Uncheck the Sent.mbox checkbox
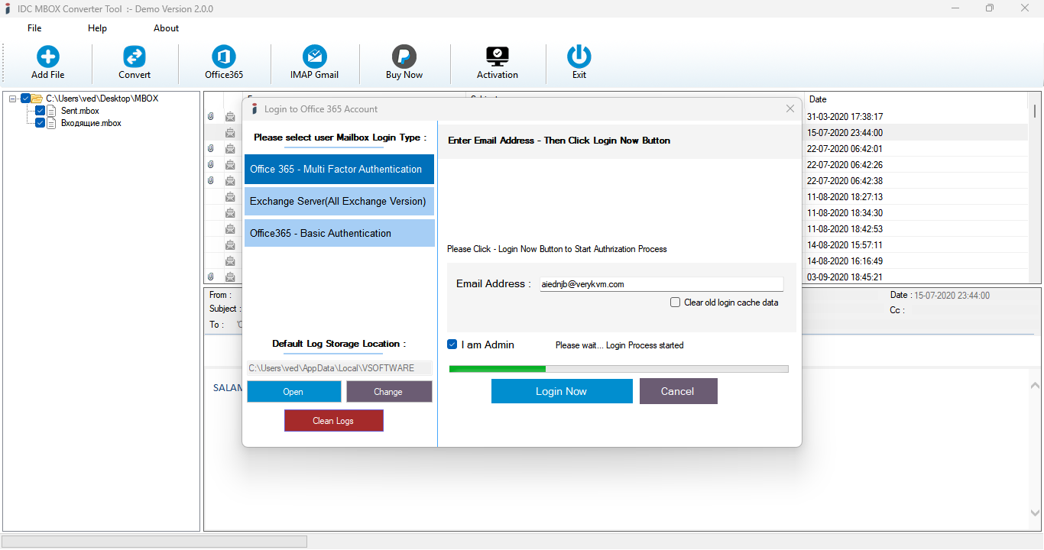The width and height of the screenshot is (1044, 550). pyautogui.click(x=41, y=111)
